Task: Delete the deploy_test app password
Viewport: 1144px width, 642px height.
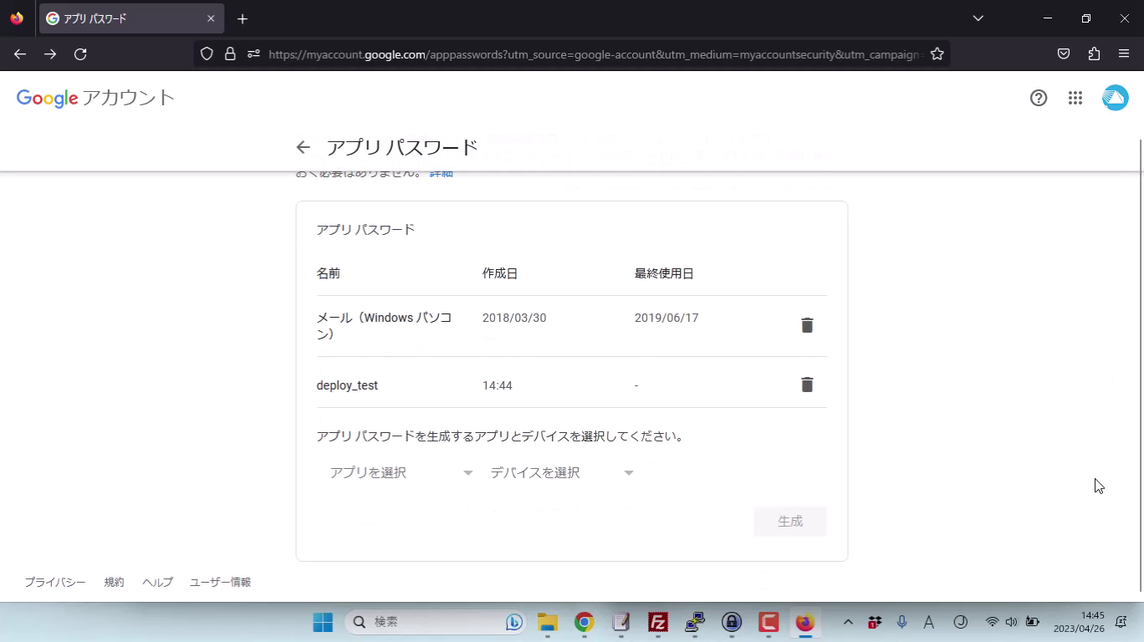Action: [807, 385]
